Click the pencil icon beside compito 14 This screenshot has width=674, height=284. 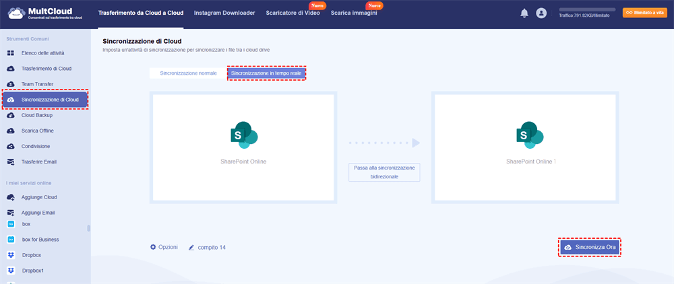191,248
